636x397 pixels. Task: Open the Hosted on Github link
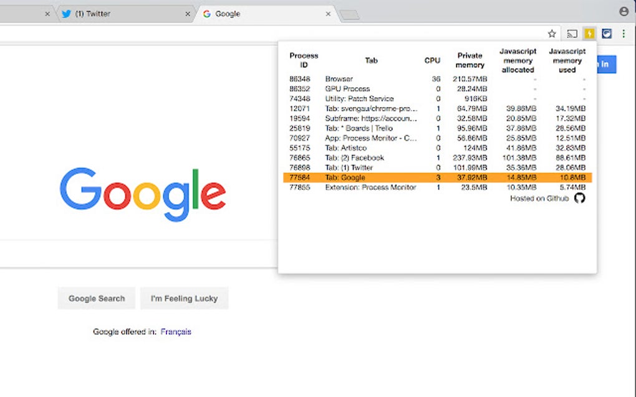pos(539,198)
